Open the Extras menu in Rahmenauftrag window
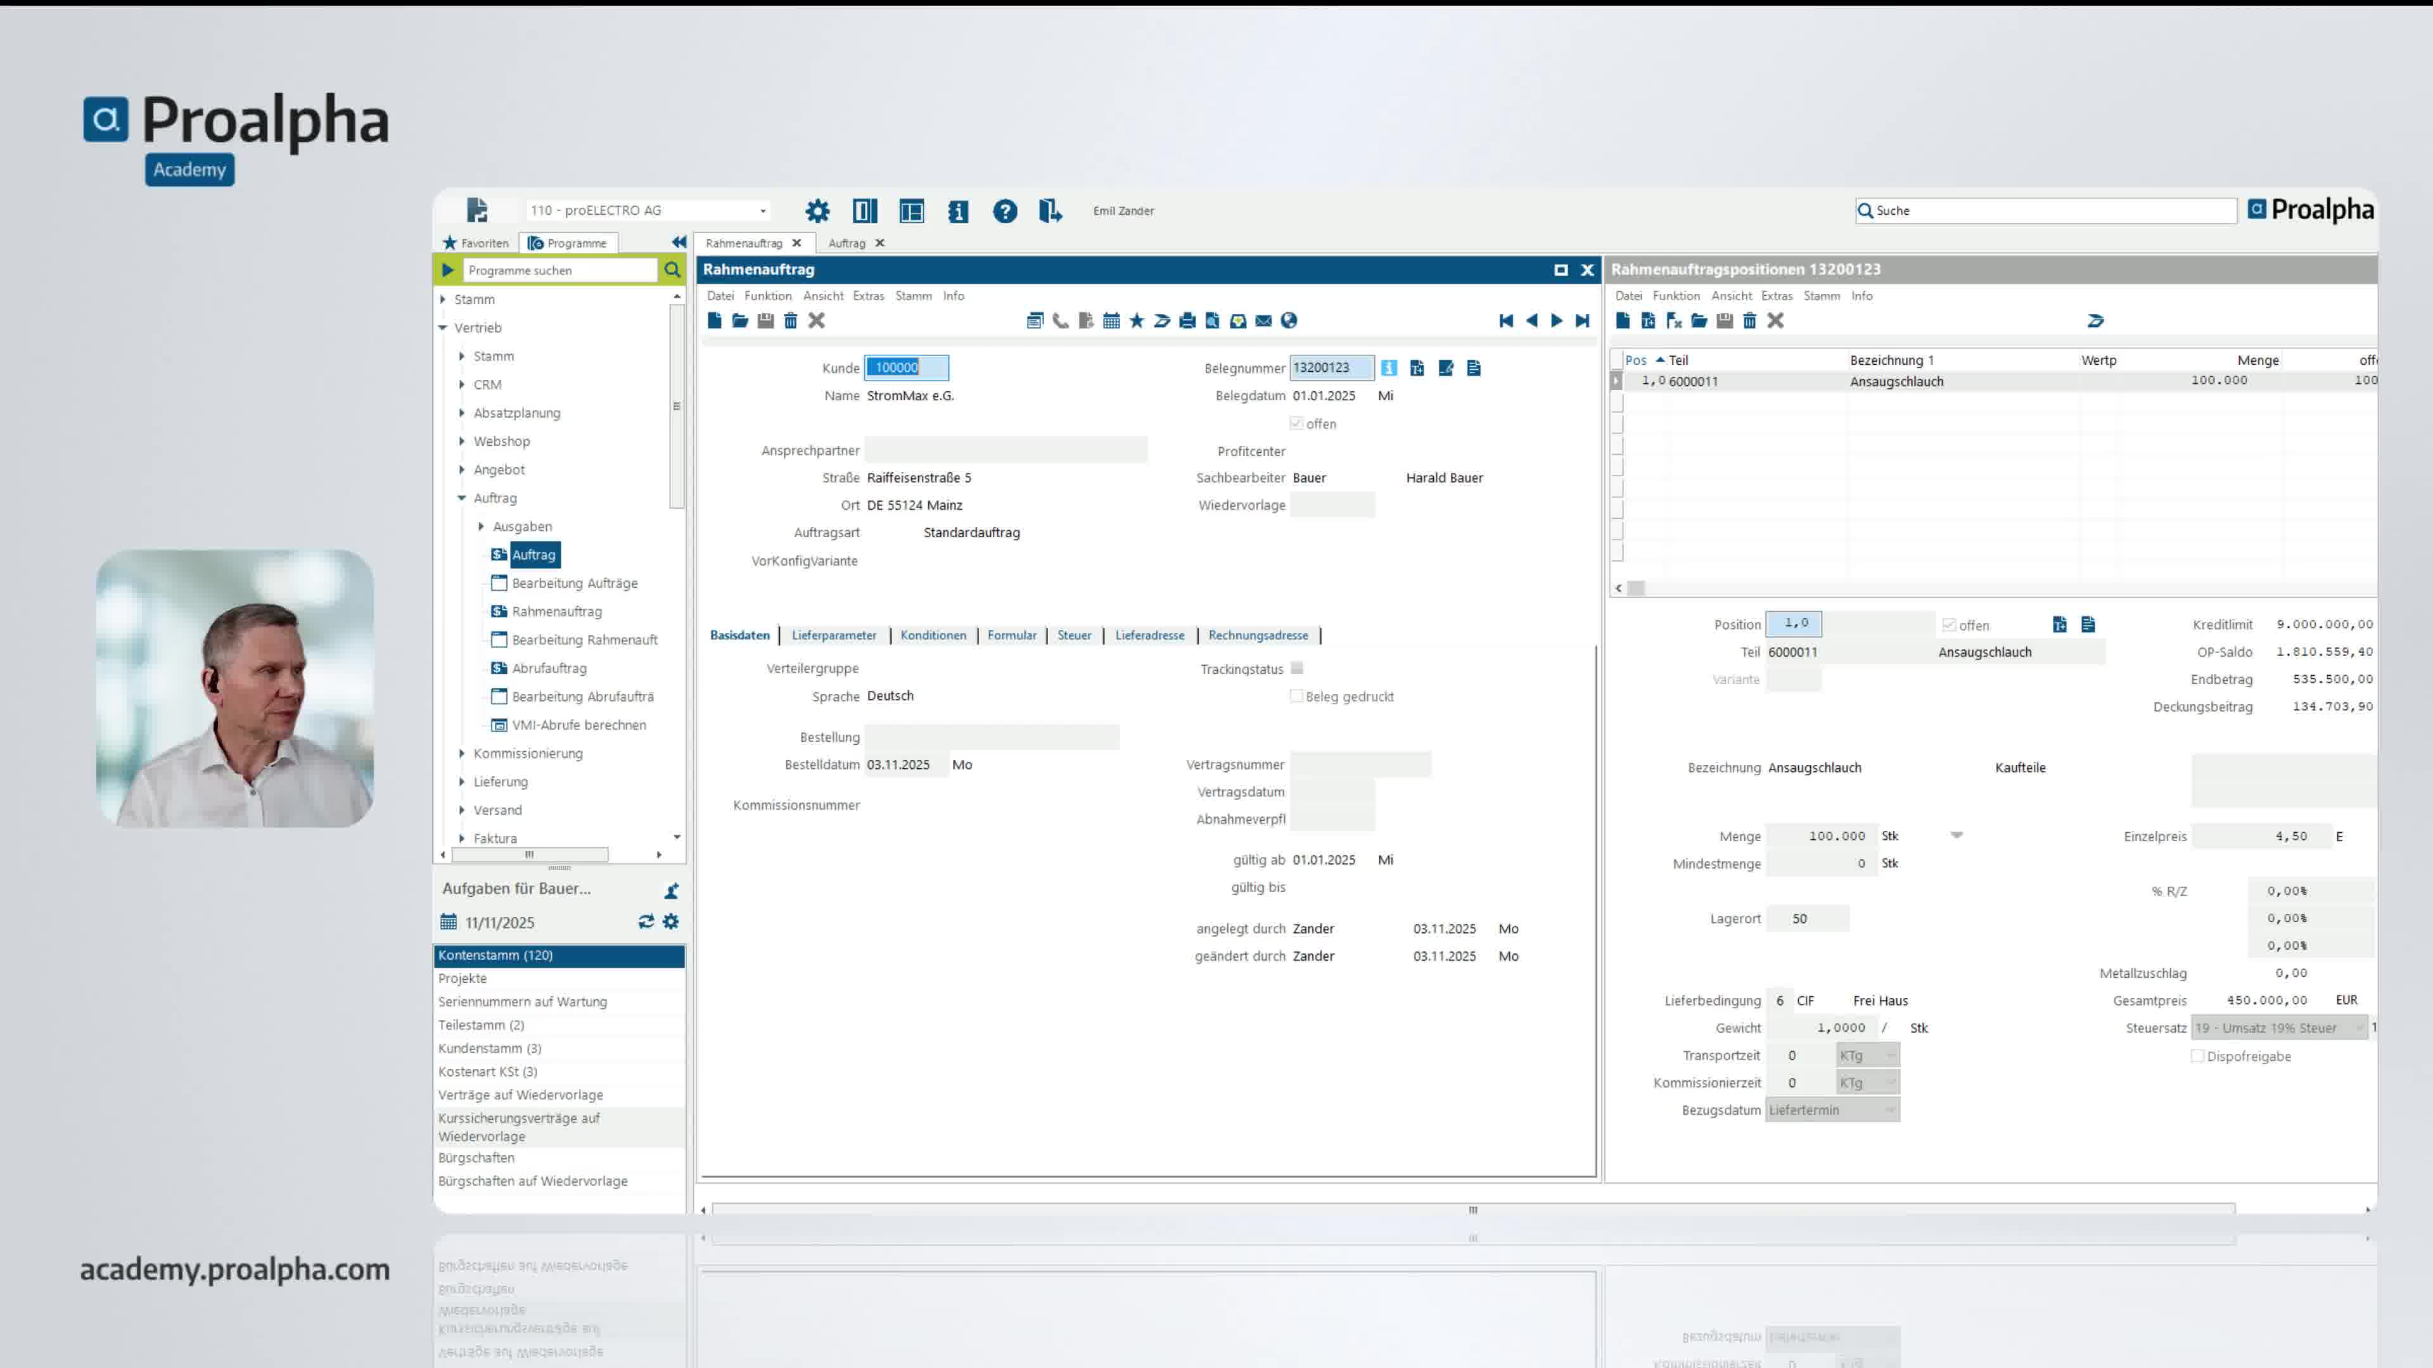Viewport: 2433px width, 1368px height. (868, 296)
